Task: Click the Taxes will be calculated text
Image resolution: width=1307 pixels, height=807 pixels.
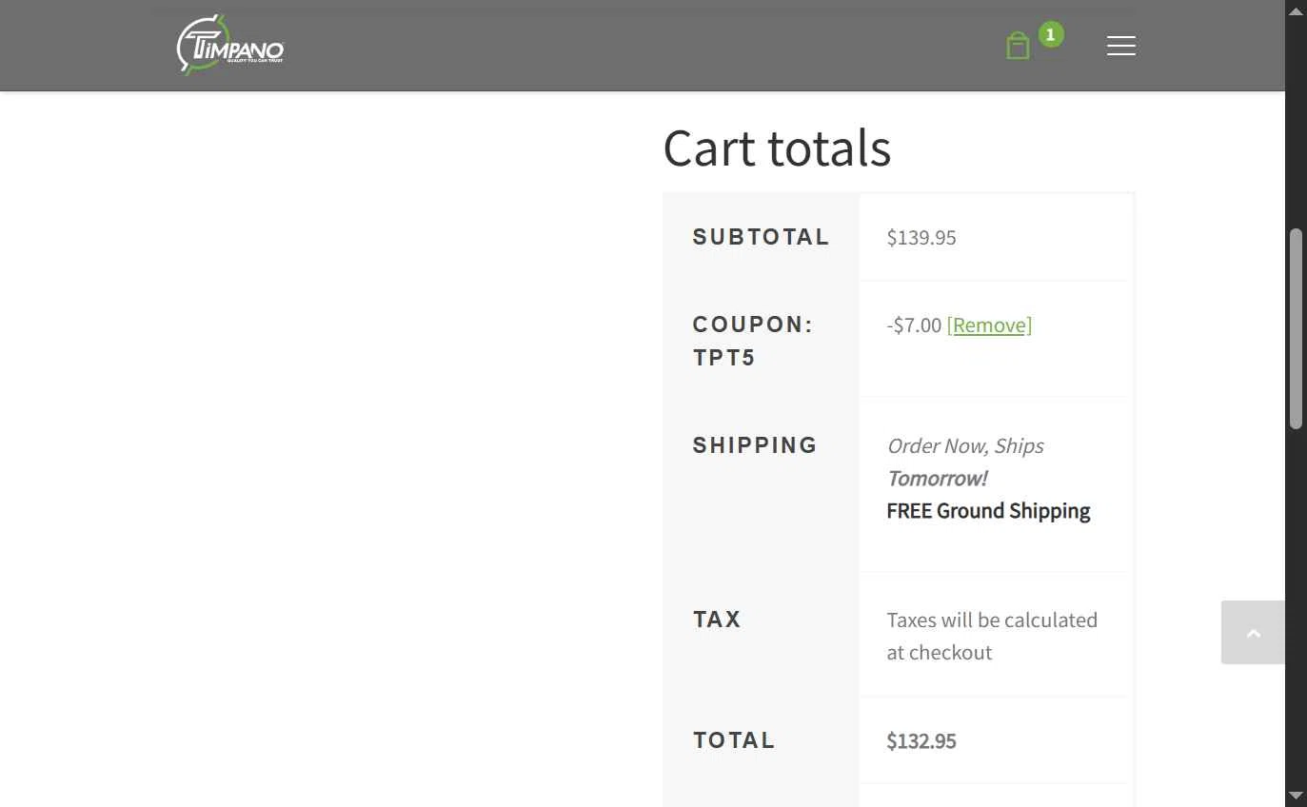Action: click(x=992, y=637)
